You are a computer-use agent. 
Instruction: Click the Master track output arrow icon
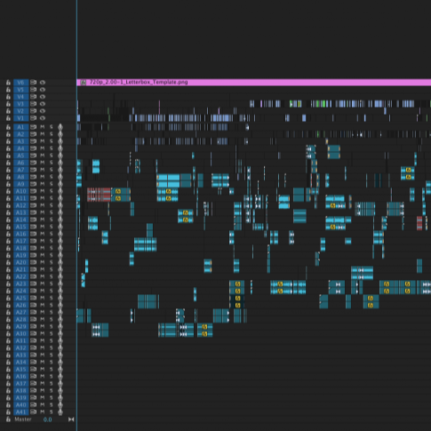(71, 419)
